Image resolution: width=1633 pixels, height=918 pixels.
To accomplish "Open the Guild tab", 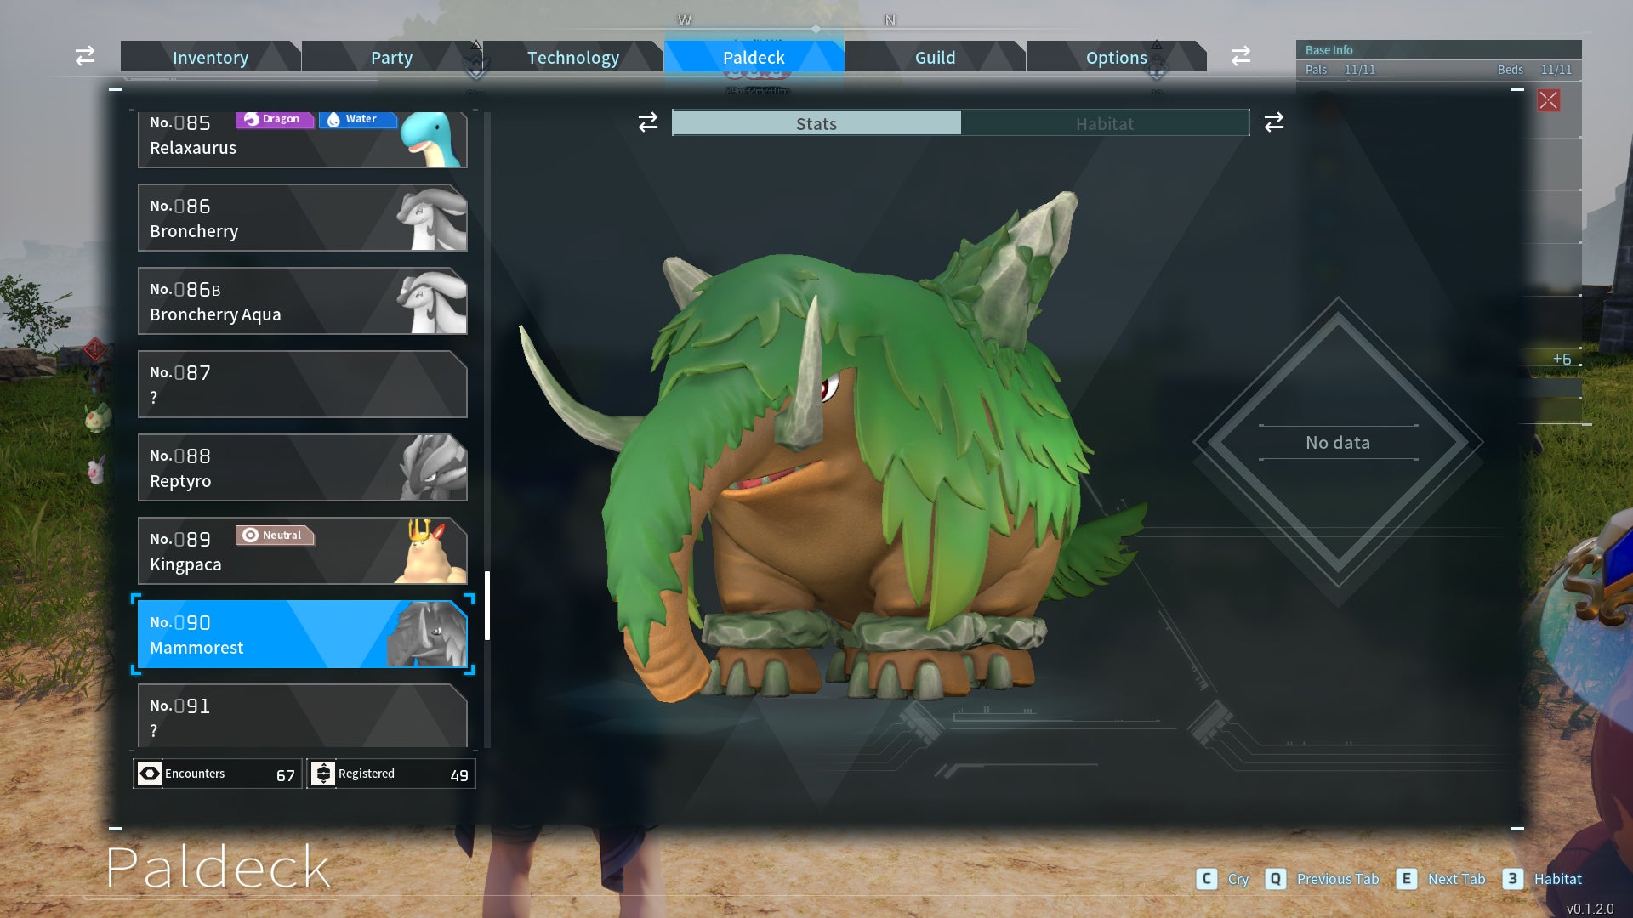I will [935, 57].
